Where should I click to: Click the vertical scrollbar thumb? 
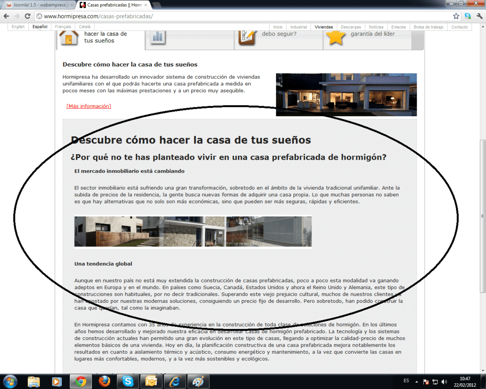(x=482, y=216)
